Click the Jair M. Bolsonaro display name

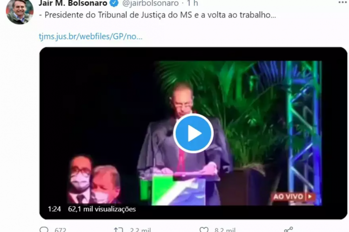[73, 3]
